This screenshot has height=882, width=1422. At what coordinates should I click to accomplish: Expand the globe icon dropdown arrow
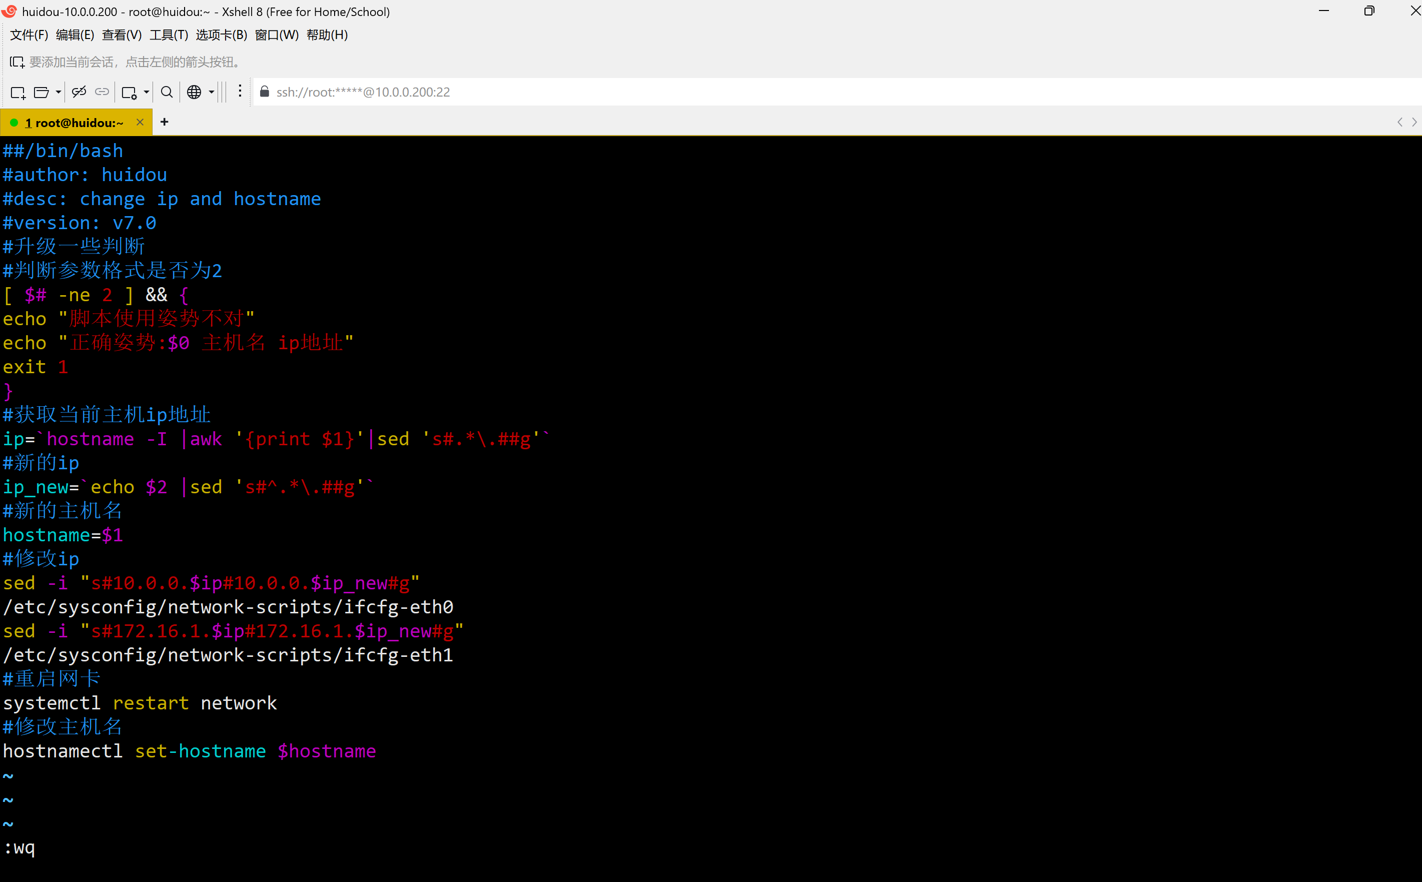[x=212, y=92]
